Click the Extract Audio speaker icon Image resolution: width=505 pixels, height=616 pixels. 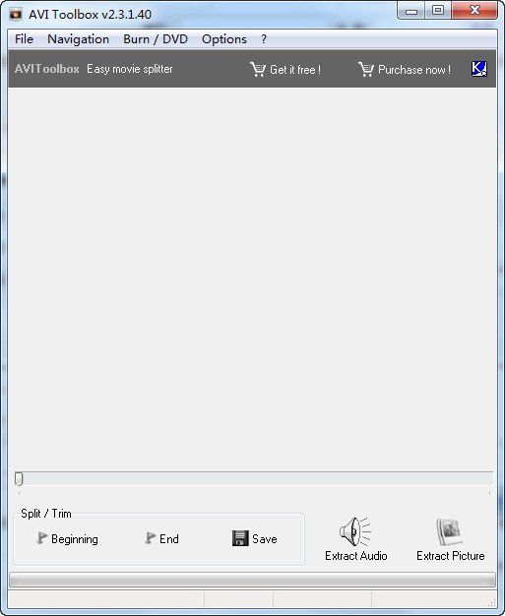point(354,531)
